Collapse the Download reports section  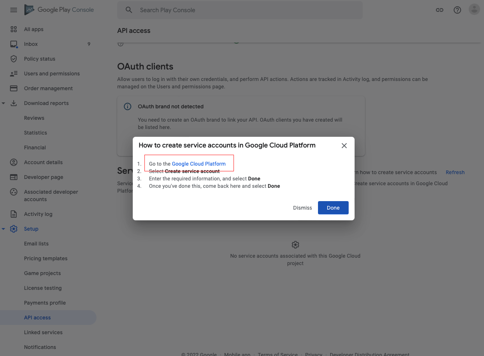coord(4,103)
